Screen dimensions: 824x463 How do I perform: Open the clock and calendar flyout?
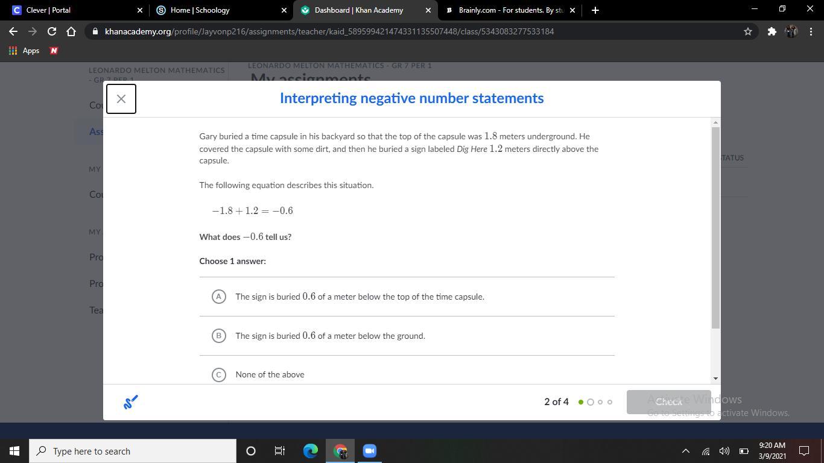click(772, 451)
